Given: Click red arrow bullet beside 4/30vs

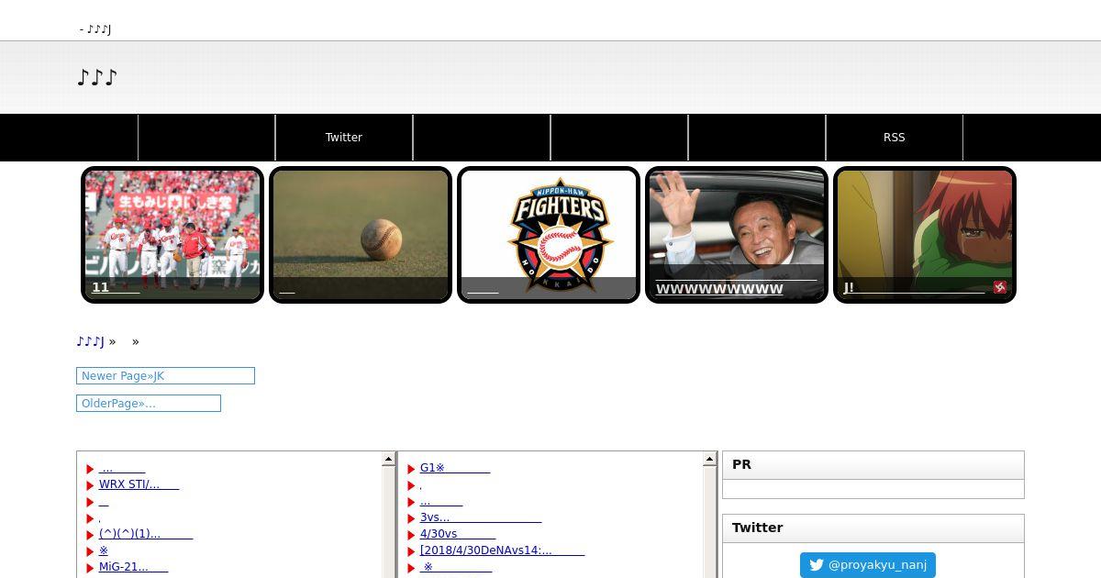Looking at the screenshot, I should (x=411, y=535).
